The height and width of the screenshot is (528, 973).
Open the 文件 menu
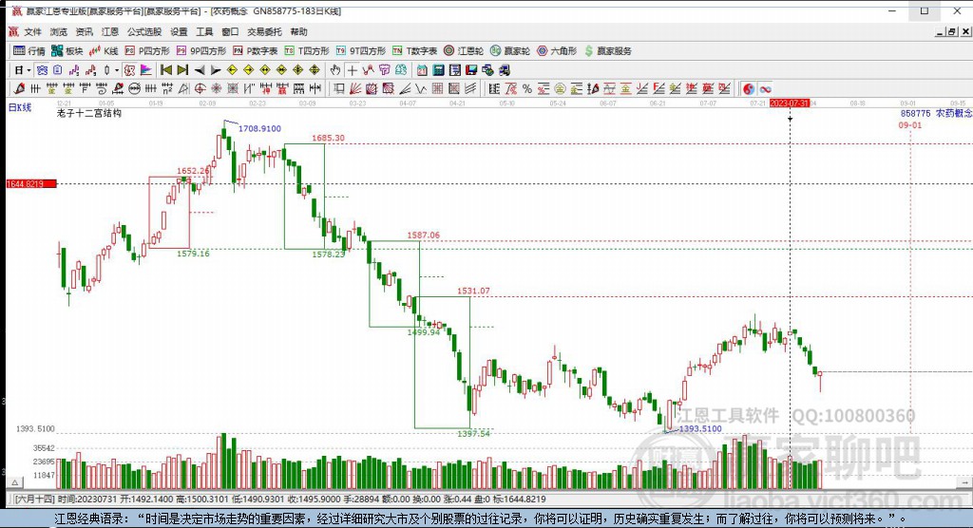pos(32,31)
